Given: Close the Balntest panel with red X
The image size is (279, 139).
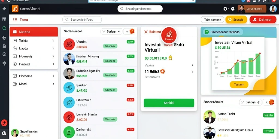Looking at the screenshot, I should click(146, 32).
